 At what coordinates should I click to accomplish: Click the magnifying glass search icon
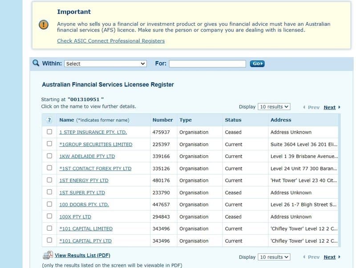point(36,63)
